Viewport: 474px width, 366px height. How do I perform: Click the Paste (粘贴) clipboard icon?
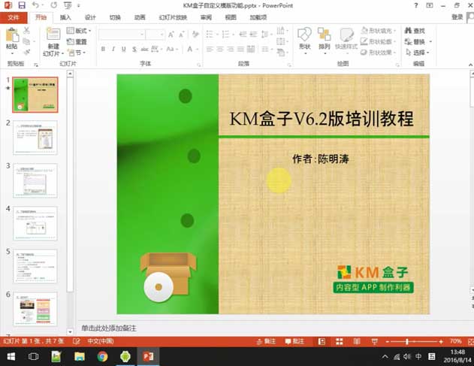click(x=12, y=35)
